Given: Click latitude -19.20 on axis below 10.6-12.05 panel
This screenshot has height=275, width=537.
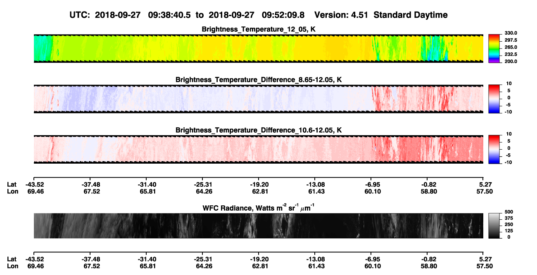Looking at the screenshot, I should (260, 184).
